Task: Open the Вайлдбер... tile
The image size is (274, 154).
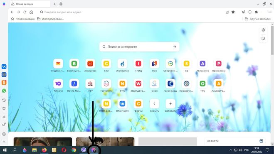Action: 138,86
